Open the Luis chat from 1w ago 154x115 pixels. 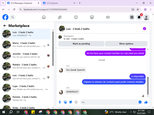tap(26, 77)
